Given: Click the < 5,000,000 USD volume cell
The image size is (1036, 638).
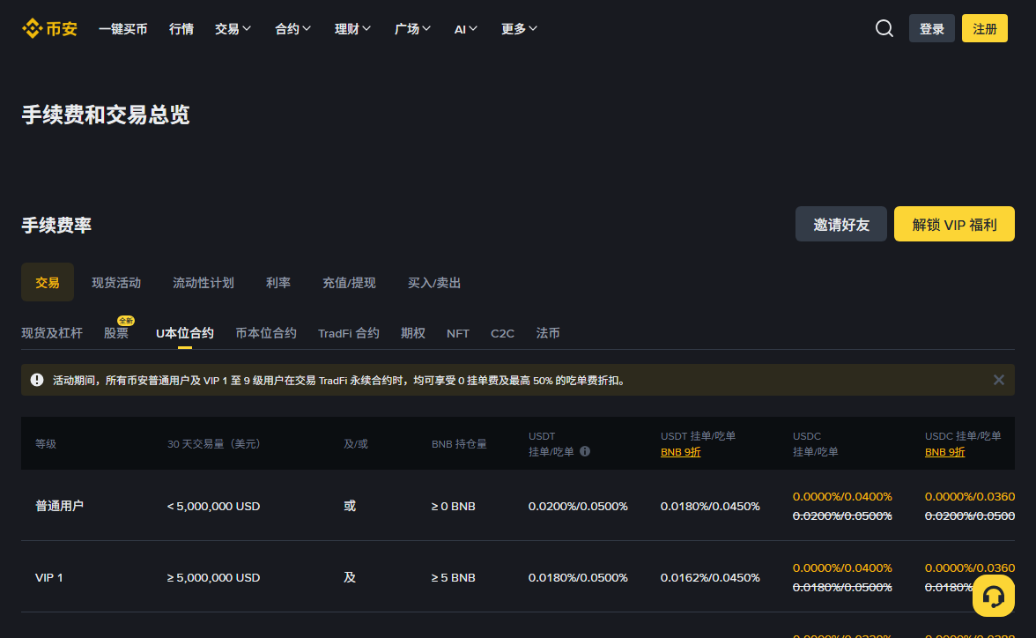Looking at the screenshot, I should point(213,506).
